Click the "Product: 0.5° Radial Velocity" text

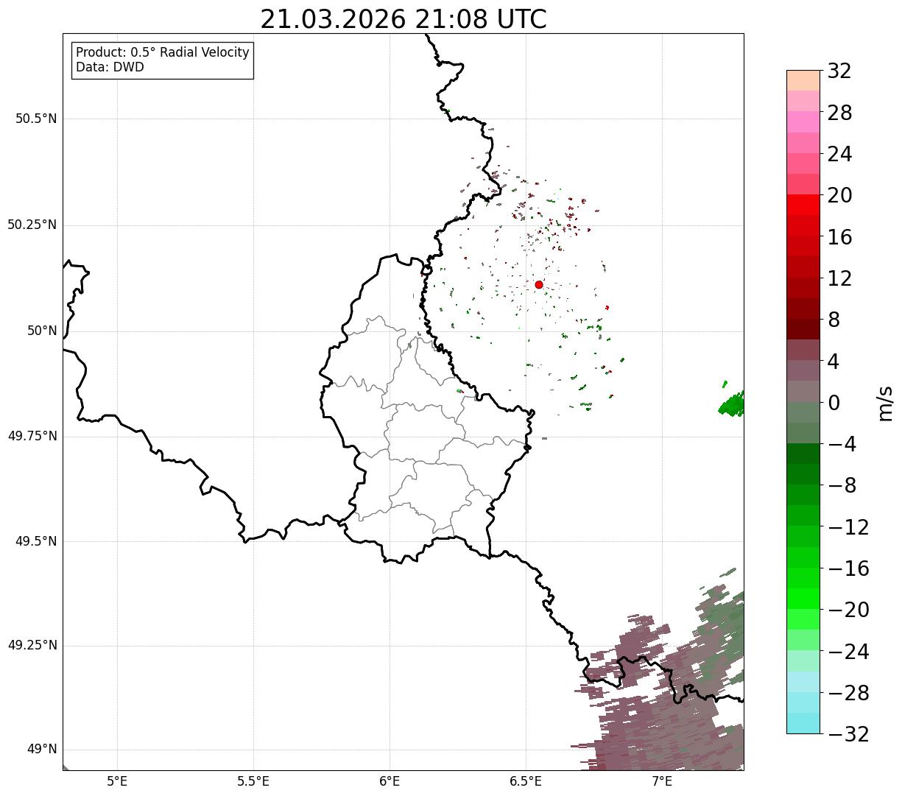click(x=163, y=53)
